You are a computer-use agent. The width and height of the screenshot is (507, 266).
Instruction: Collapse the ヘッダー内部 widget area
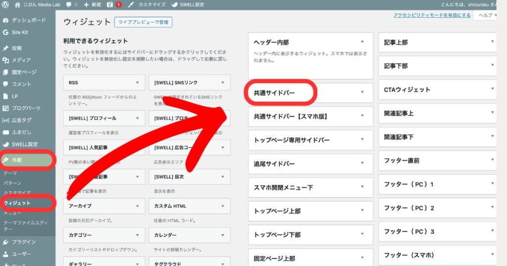[x=362, y=42]
